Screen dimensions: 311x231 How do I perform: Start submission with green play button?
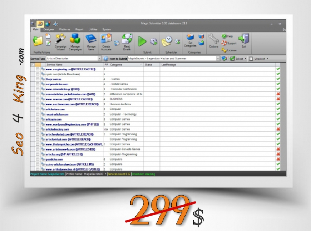(x=142, y=41)
